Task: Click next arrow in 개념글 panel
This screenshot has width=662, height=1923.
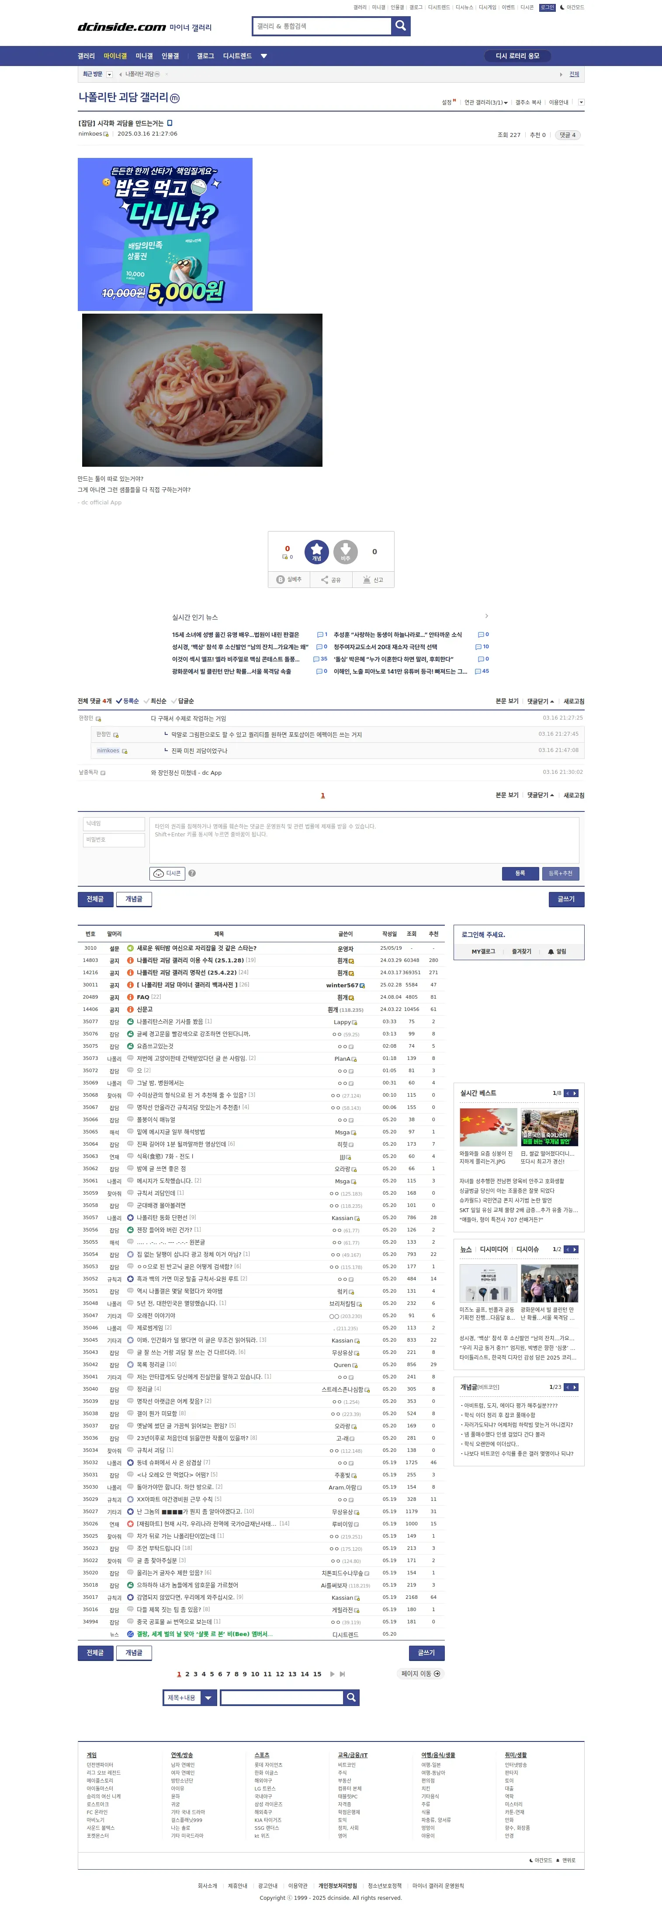Action: 575,1387
